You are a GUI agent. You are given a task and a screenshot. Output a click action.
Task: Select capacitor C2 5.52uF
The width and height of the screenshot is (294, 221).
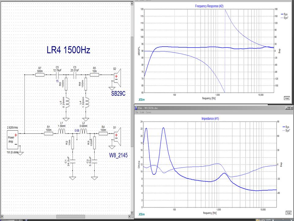pyautogui.click(x=94, y=161)
